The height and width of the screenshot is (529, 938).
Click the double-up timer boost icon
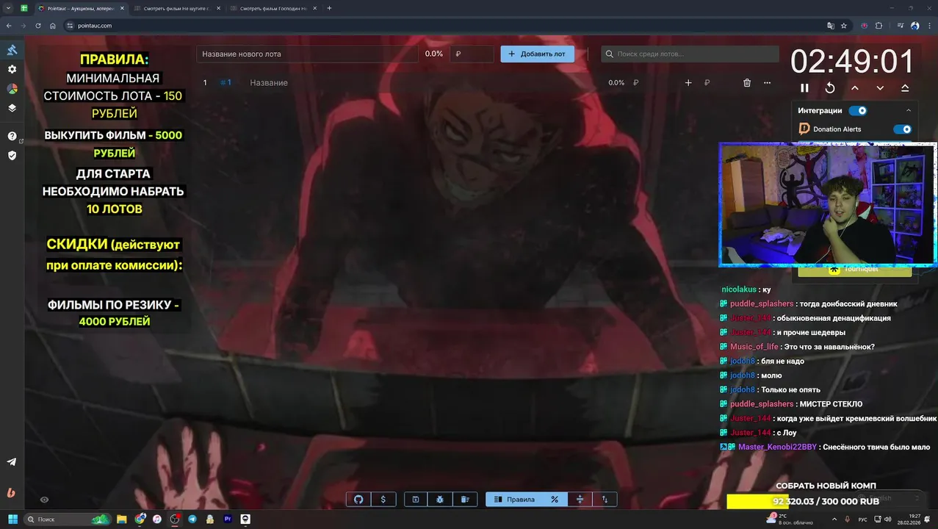coord(905,87)
